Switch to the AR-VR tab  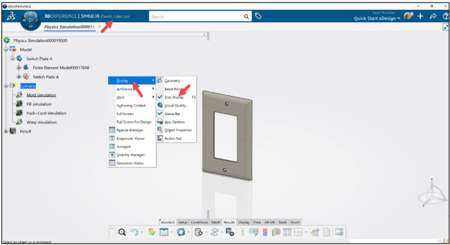270,222
